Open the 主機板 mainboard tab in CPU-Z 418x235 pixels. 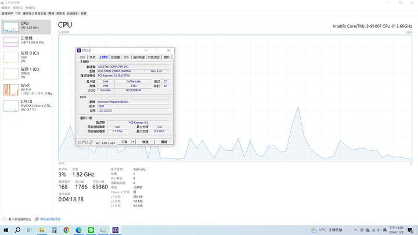pos(104,57)
